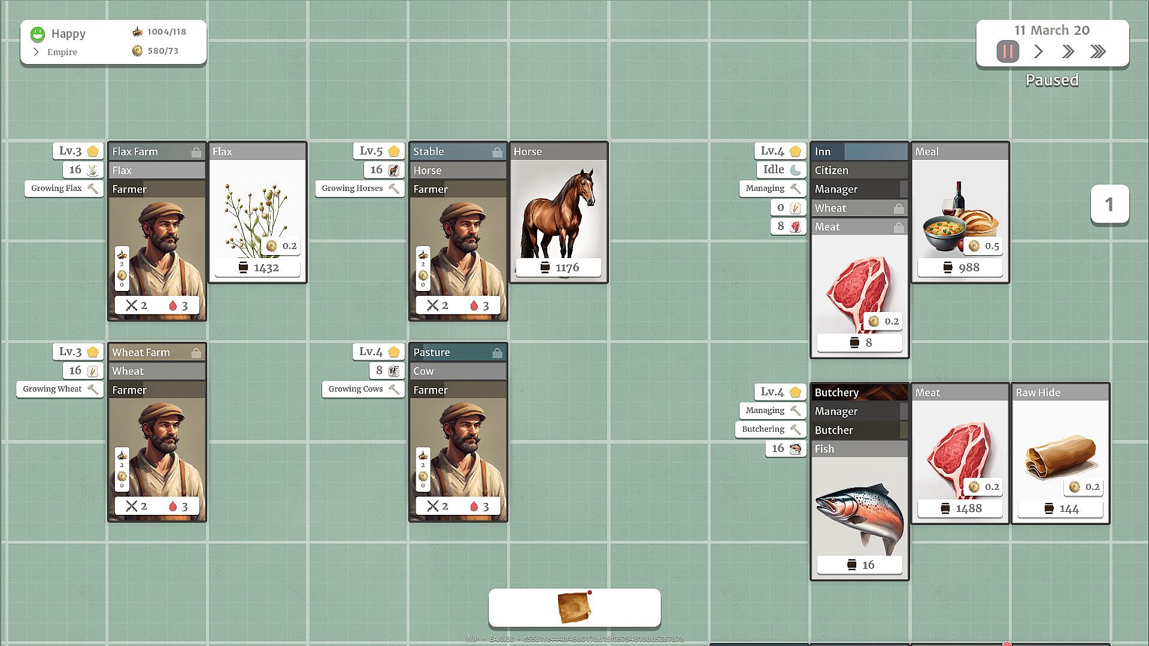
Task: Click the Lv.3 badge of Flax Farm
Action: point(78,151)
